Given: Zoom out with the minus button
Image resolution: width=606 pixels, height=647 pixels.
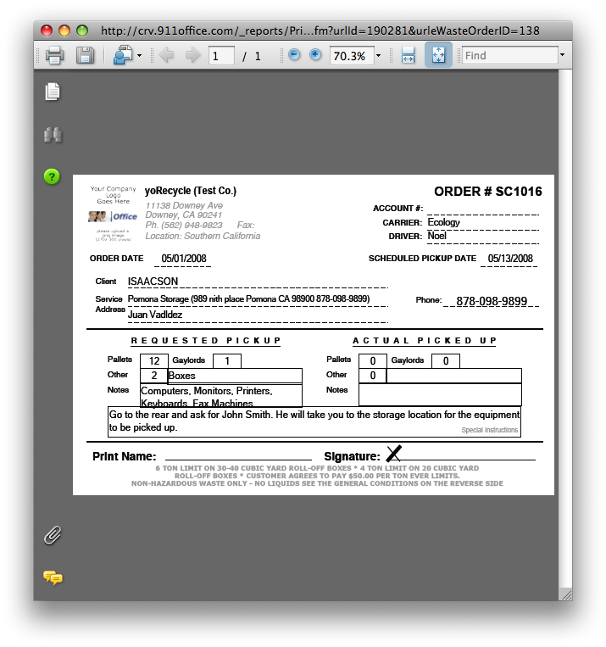Looking at the screenshot, I should pyautogui.click(x=294, y=54).
